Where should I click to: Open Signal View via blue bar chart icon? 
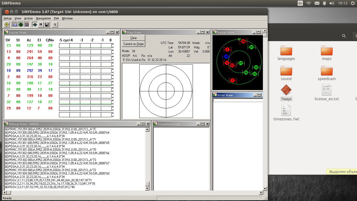click(x=15, y=25)
